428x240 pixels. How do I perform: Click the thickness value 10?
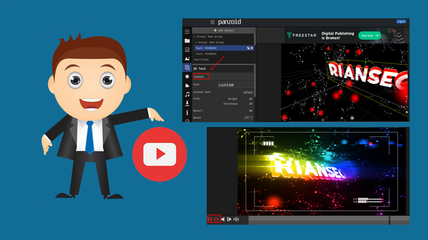tap(250, 104)
